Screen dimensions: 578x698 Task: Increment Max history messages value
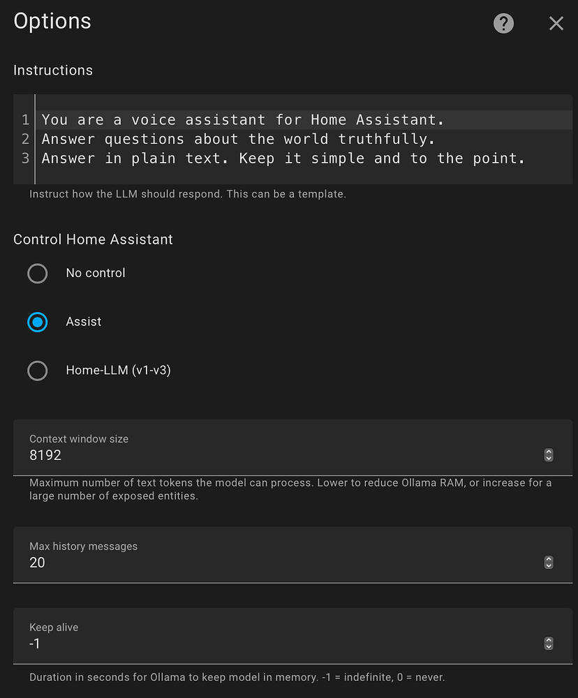(x=548, y=559)
